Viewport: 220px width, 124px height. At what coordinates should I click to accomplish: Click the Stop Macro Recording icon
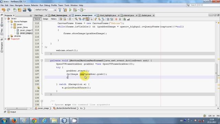(x=120, y=19)
